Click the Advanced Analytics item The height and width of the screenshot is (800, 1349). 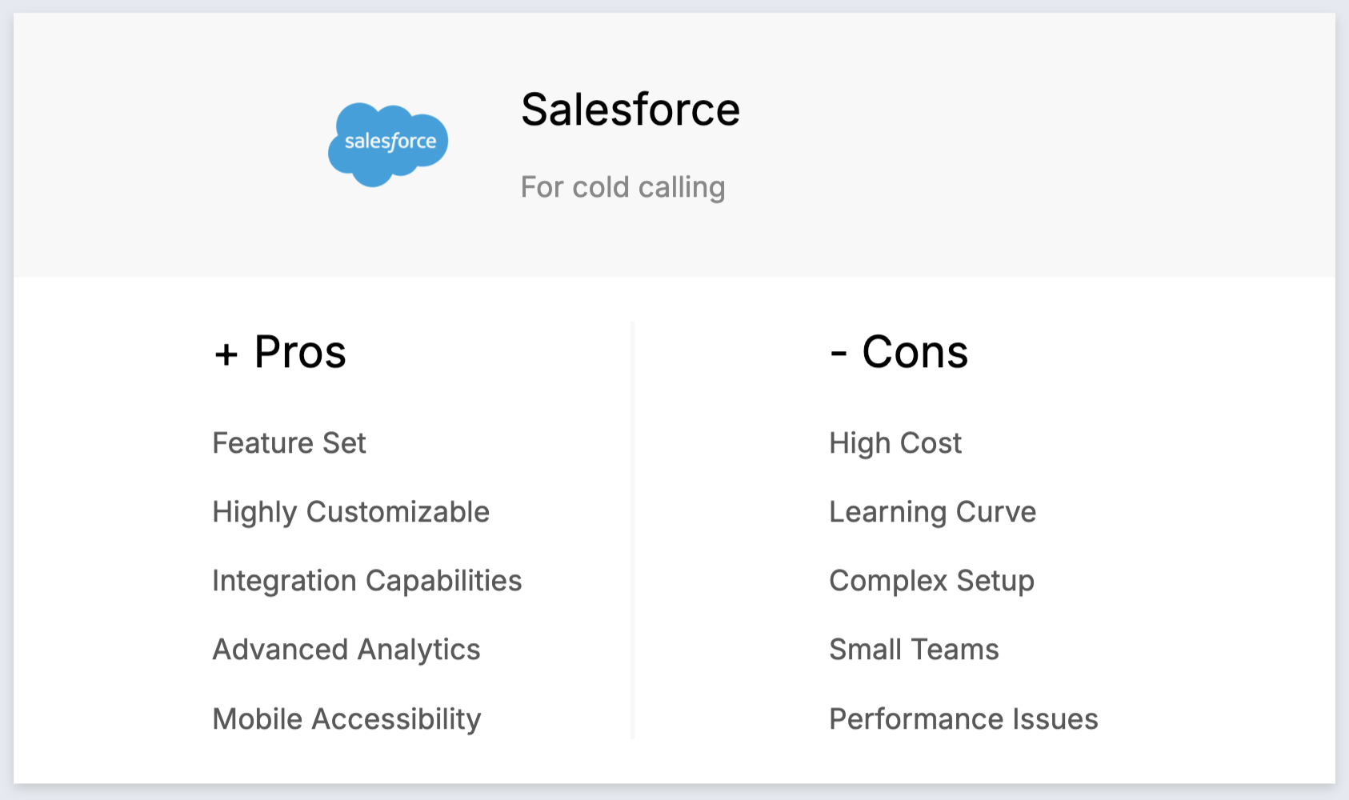tap(346, 650)
